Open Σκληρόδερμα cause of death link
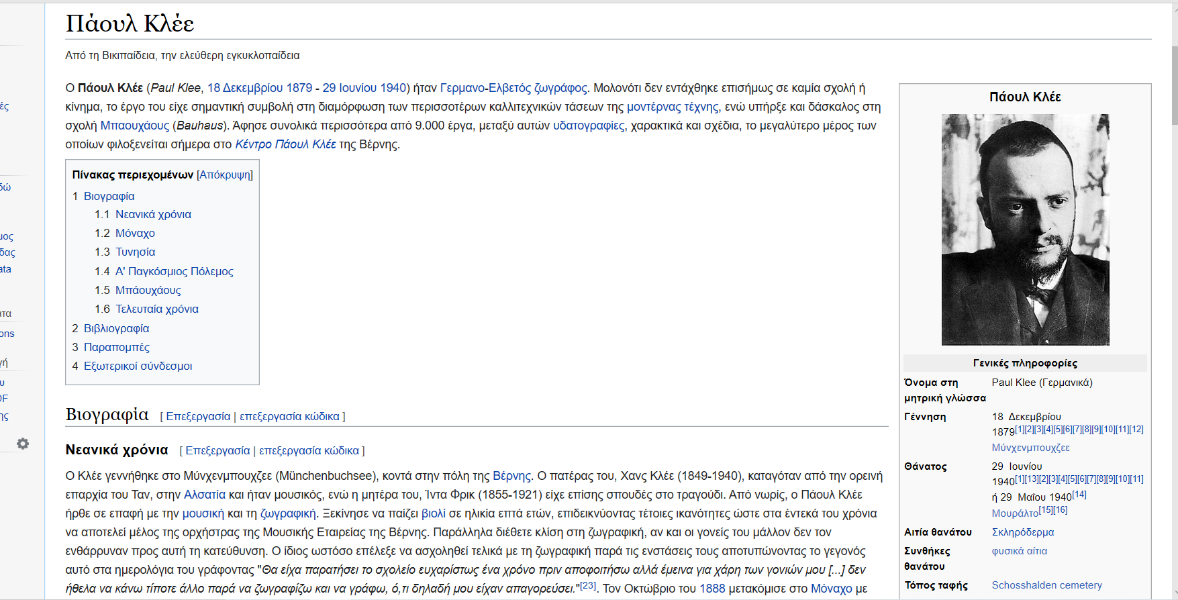Image resolution: width=1178 pixels, height=600 pixels. [1023, 532]
